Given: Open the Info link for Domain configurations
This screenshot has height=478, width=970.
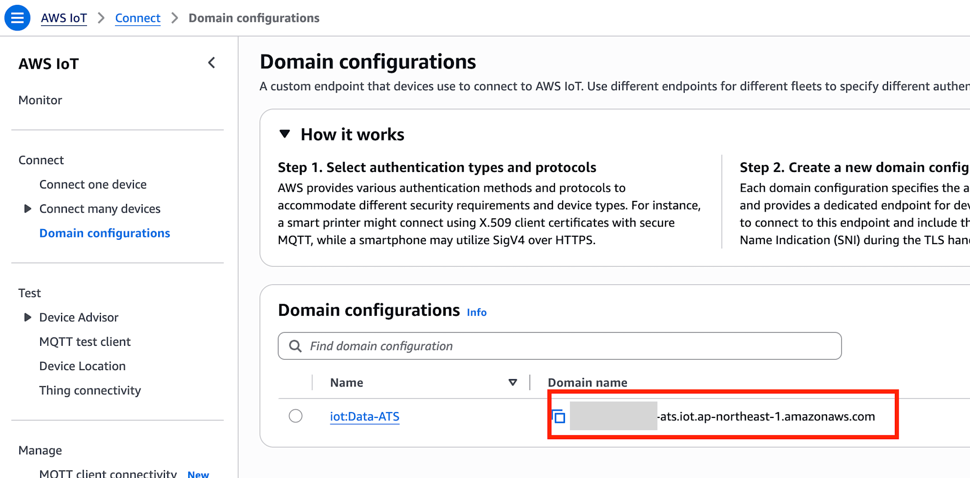Looking at the screenshot, I should (x=477, y=312).
